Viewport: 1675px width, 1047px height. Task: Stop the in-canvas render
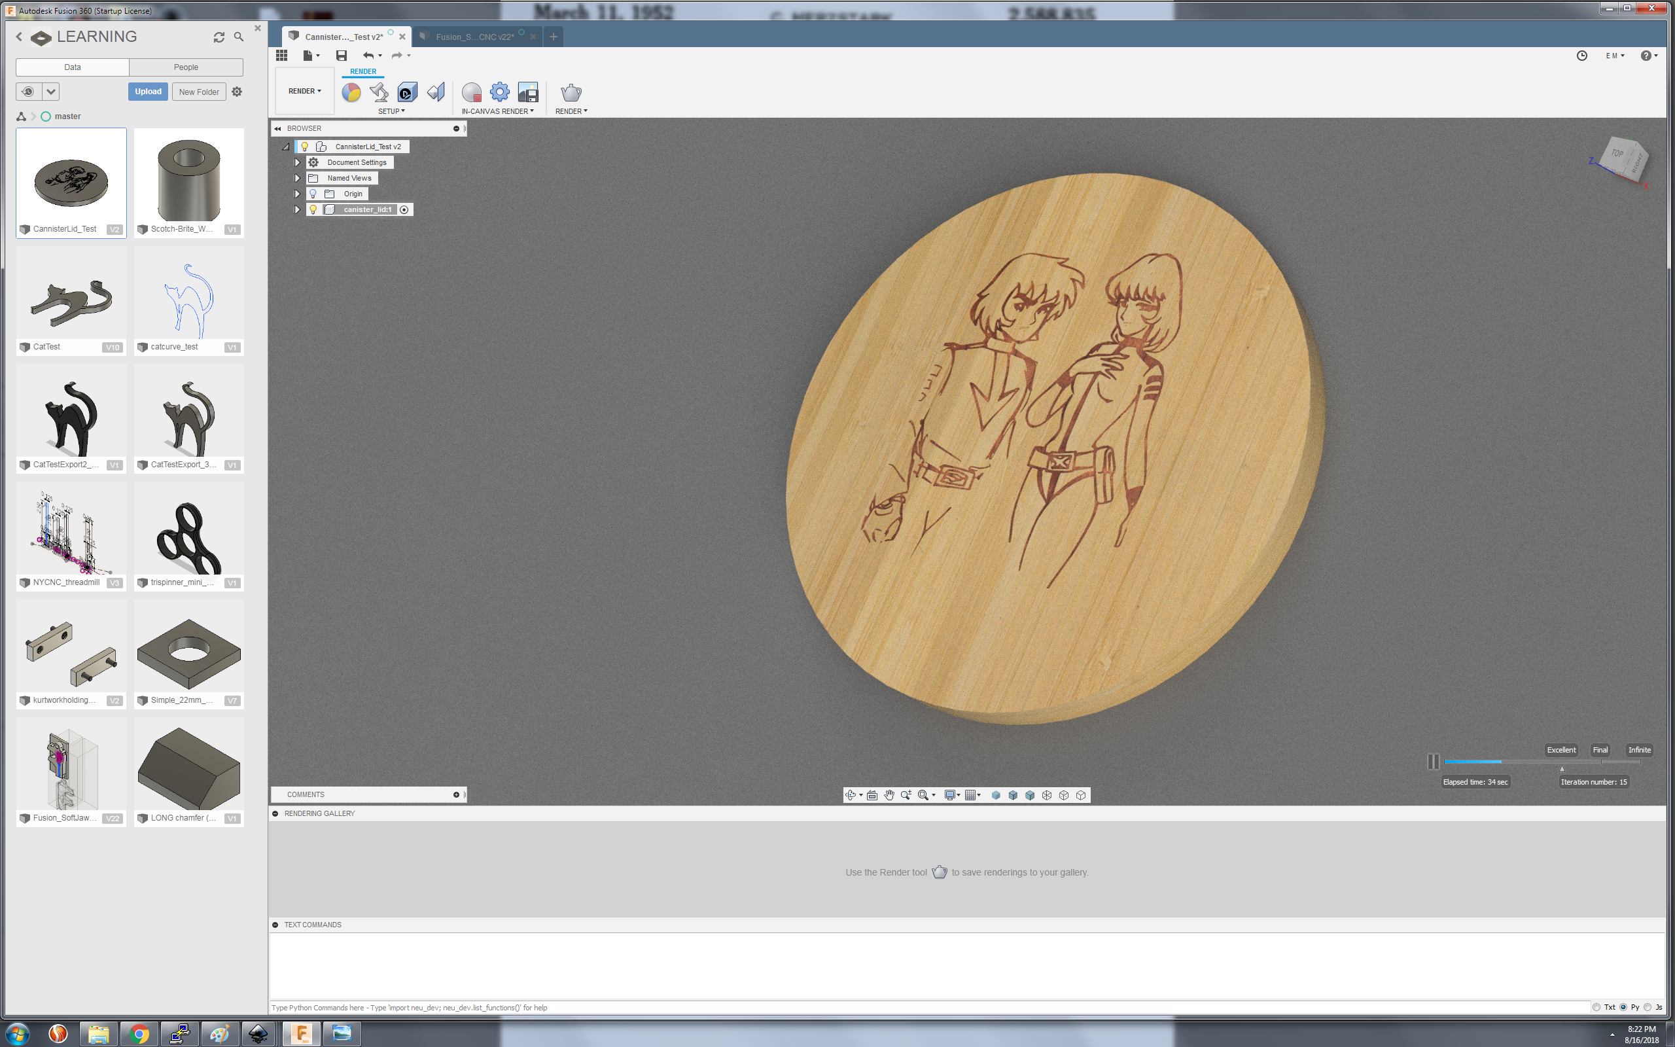[471, 92]
